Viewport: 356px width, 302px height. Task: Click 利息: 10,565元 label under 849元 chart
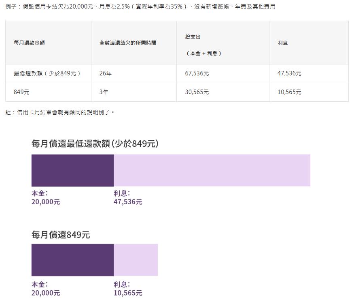coord(128,289)
